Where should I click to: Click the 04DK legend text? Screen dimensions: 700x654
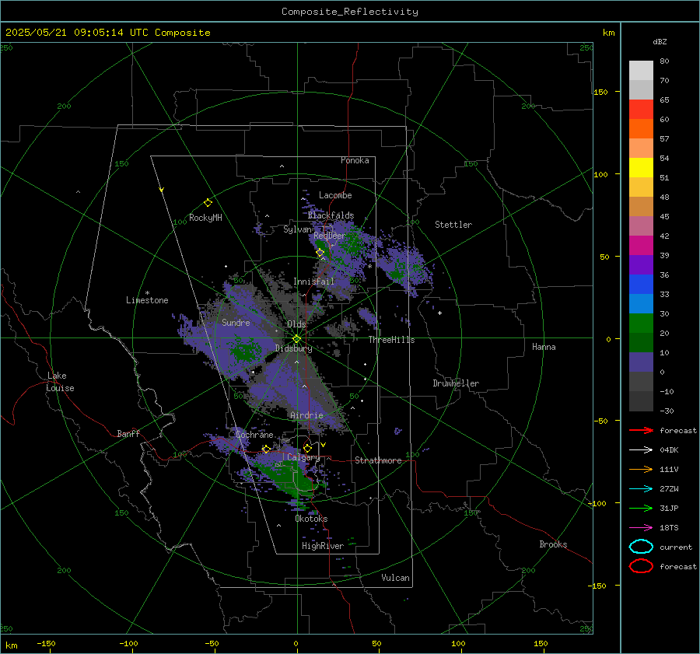(x=669, y=449)
